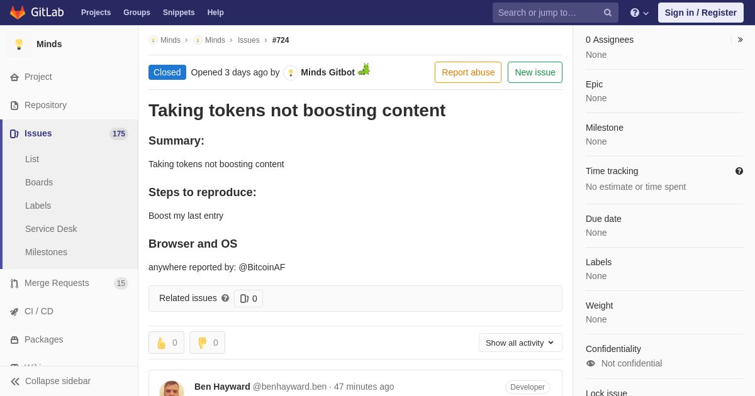Click the CI / CD rocket icon

click(14, 312)
